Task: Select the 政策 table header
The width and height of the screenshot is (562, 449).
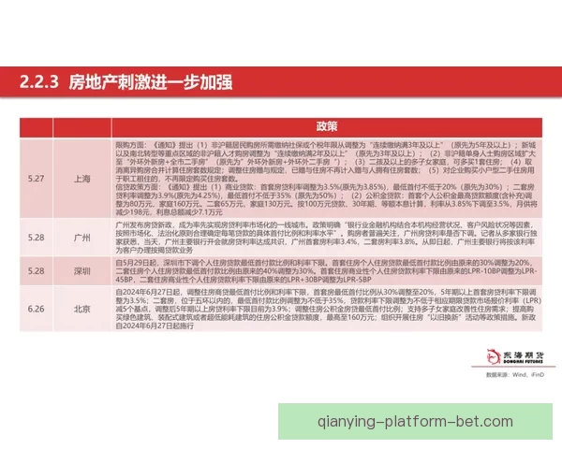Action: (327, 126)
